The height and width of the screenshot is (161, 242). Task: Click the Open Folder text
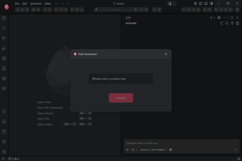coord(45,125)
